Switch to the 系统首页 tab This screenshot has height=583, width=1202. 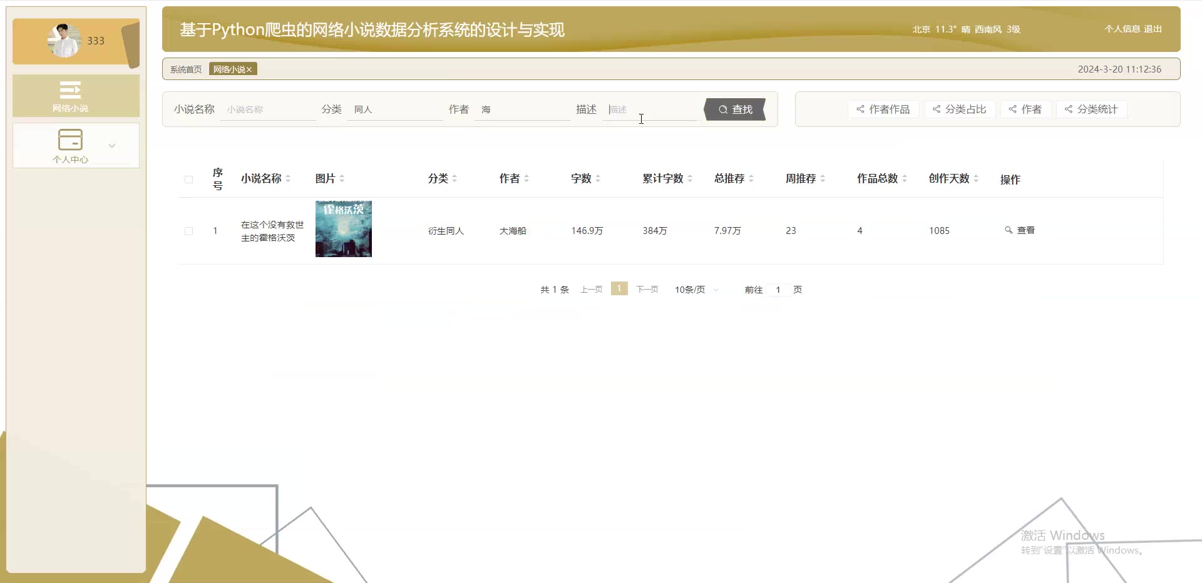pyautogui.click(x=186, y=69)
